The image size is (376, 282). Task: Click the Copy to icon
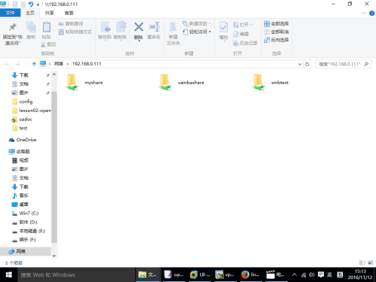click(120, 27)
